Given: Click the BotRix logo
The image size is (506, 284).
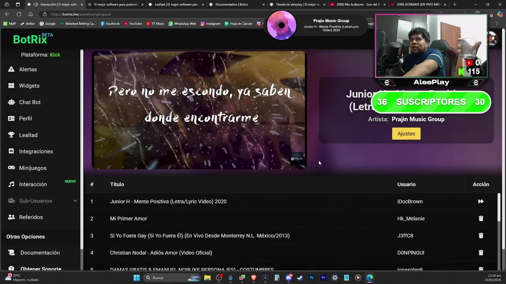Looking at the screenshot, I should coord(33,39).
